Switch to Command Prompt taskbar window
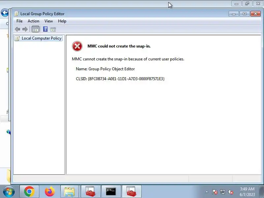This screenshot has height=198, width=264. pos(111,191)
